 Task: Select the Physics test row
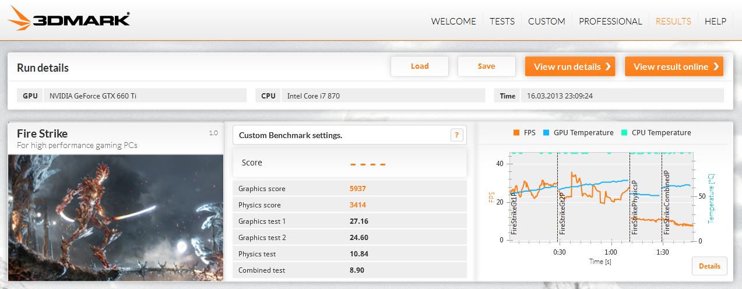[350, 254]
